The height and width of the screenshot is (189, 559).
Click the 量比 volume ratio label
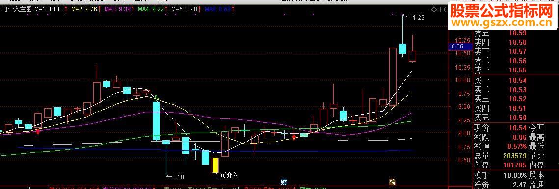click(x=536, y=156)
